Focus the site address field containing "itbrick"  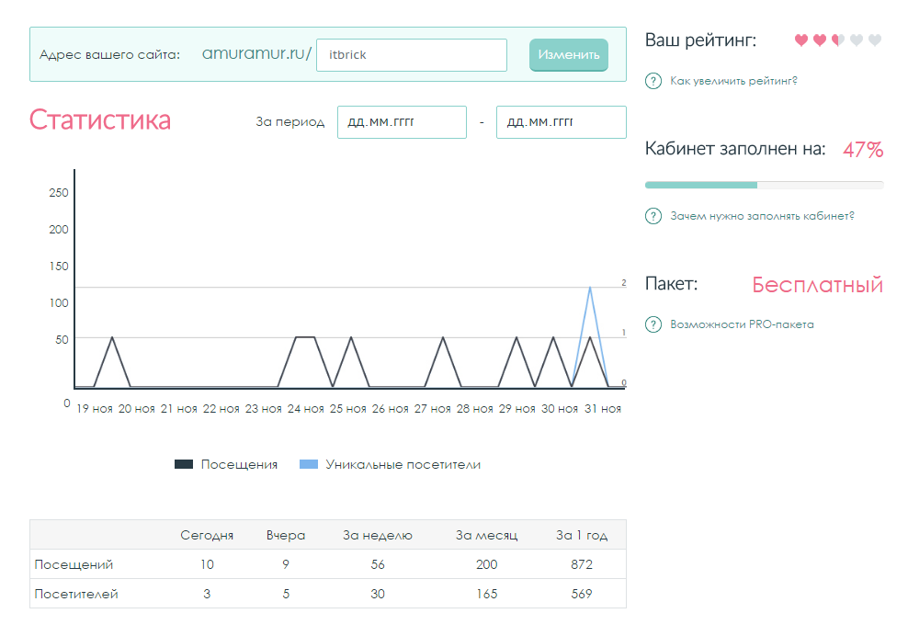[x=411, y=55]
